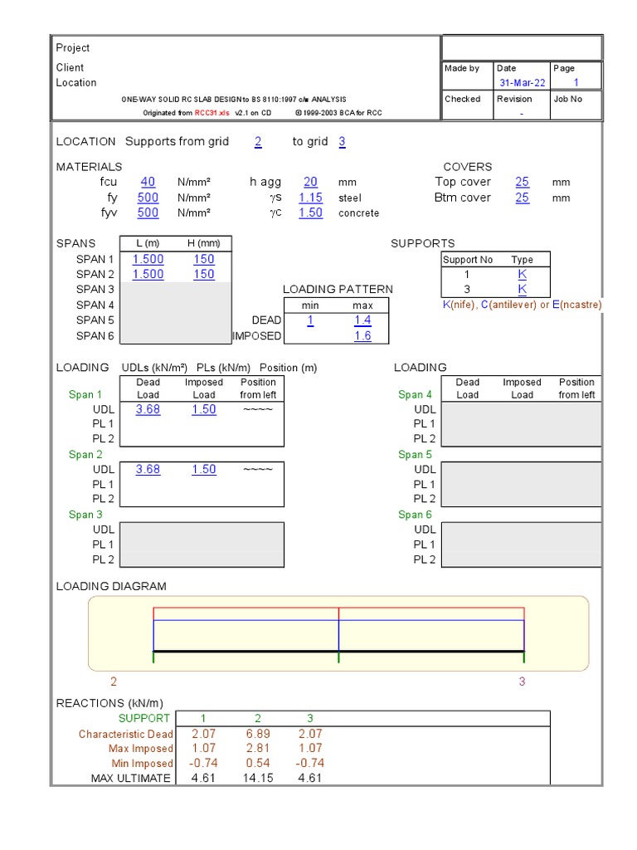Click the γs value 1.15
637x850 pixels.
[310, 198]
